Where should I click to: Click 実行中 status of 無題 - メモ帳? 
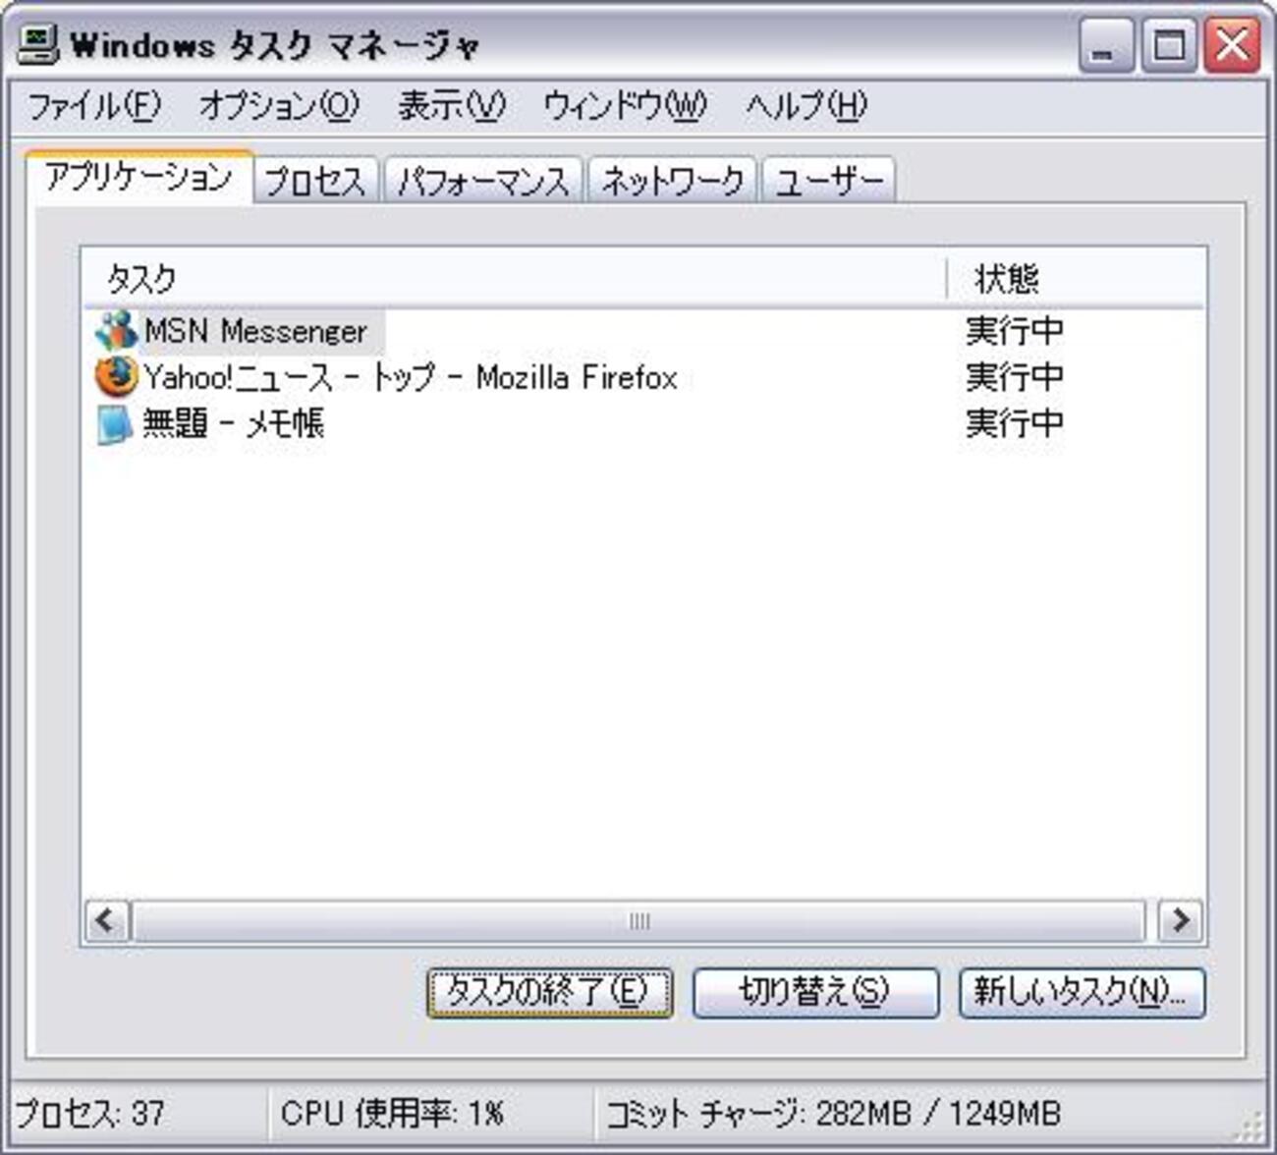tap(1014, 423)
